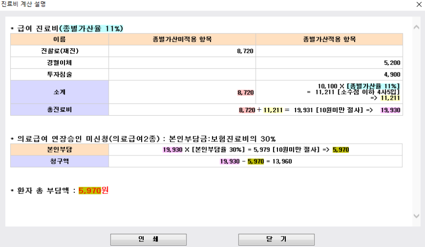Select the 투자침술 row name

[60, 74]
